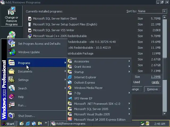This screenshot has height=127, width=170.
Task: Click the program list scroll down arrow
Action: click(165, 114)
